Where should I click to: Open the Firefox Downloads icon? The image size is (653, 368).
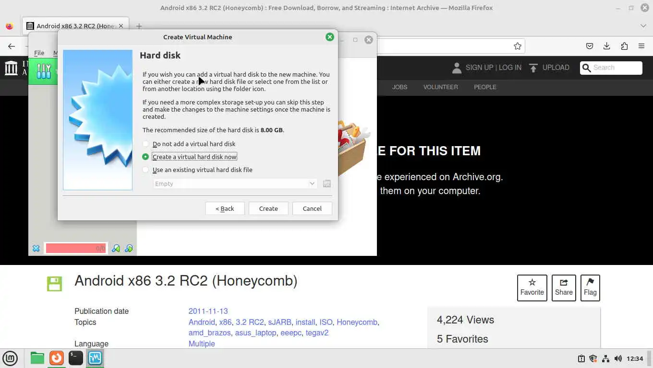coord(607,46)
